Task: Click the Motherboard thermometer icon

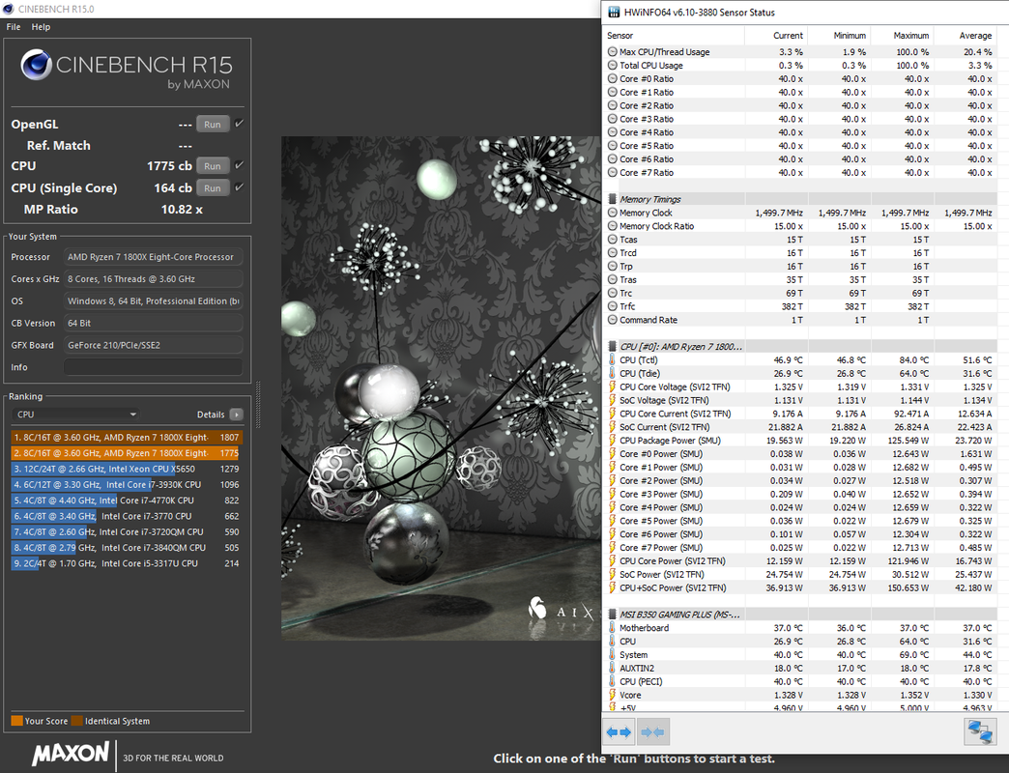Action: coord(612,628)
